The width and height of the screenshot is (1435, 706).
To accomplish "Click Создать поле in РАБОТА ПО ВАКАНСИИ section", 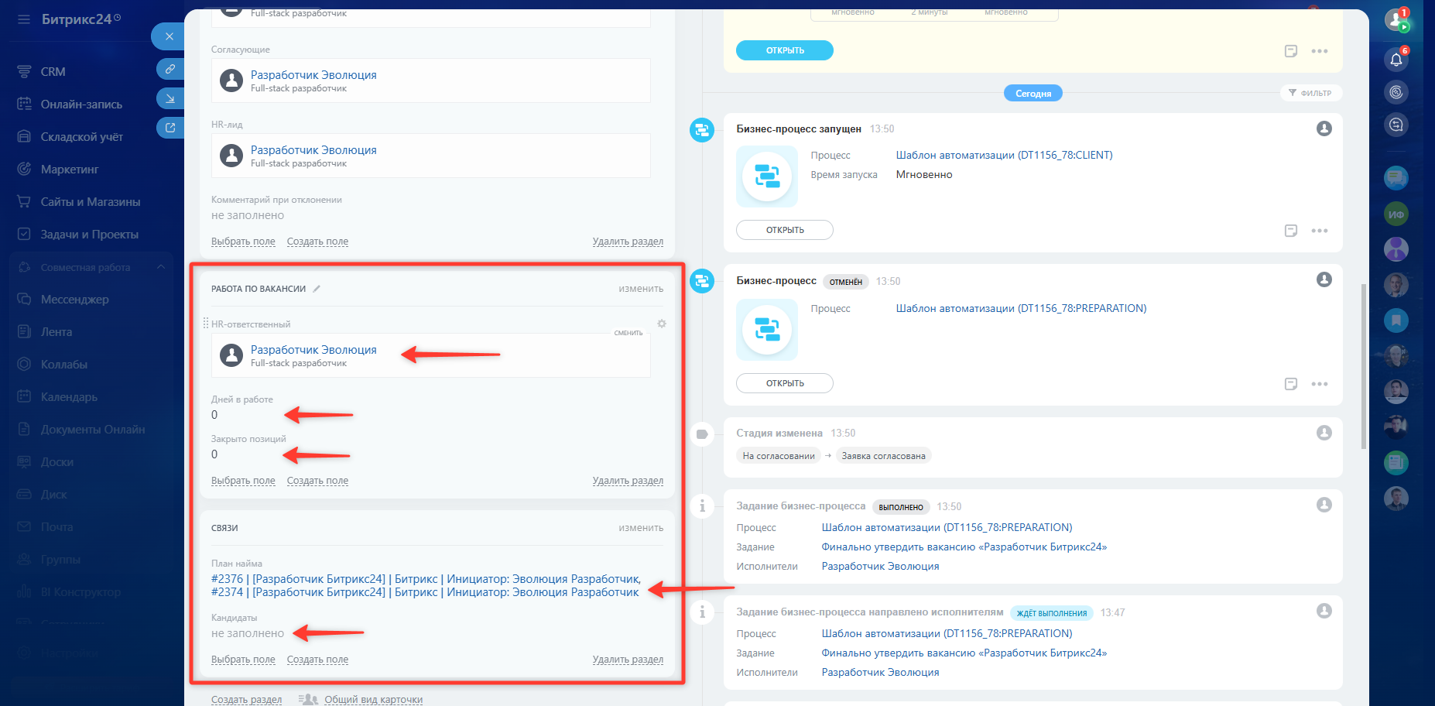I will coord(317,481).
